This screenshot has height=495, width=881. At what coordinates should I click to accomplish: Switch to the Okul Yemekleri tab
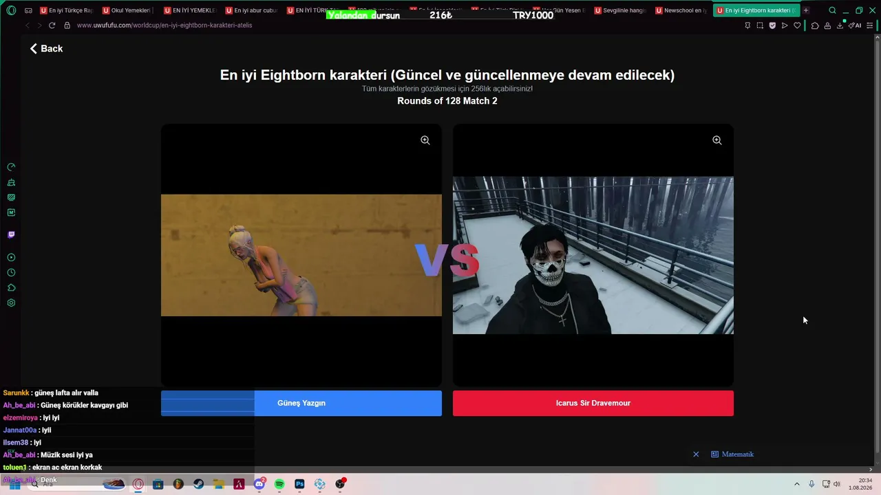(127, 10)
